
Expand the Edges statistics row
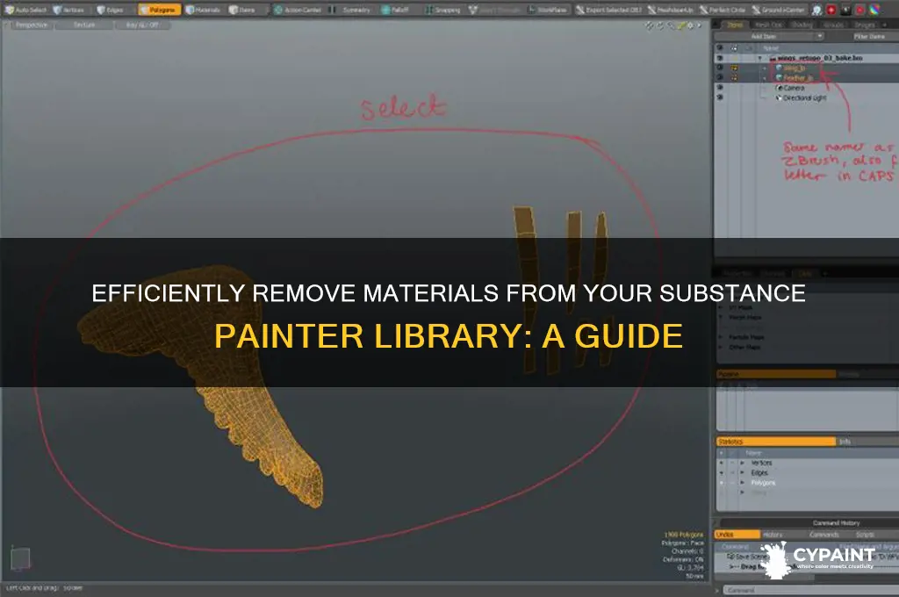[743, 472]
